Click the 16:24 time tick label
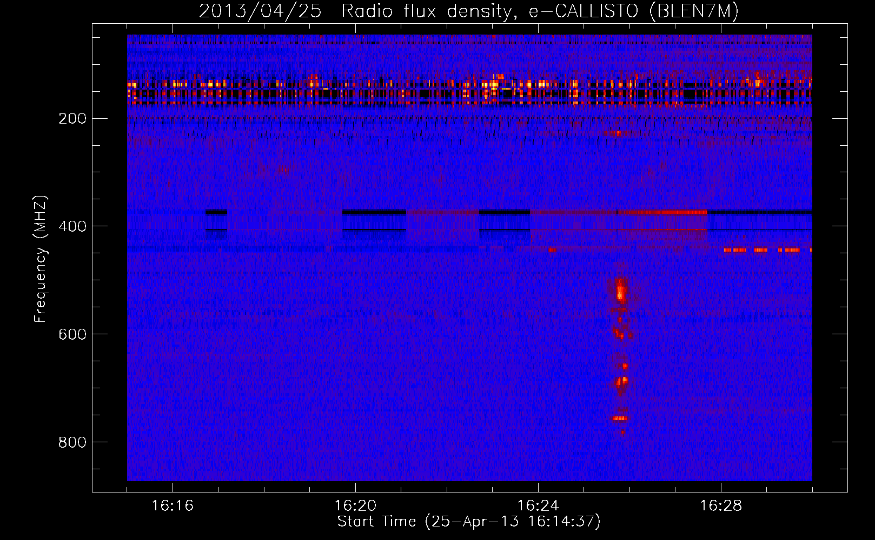This screenshot has width=875, height=540. coord(538,506)
